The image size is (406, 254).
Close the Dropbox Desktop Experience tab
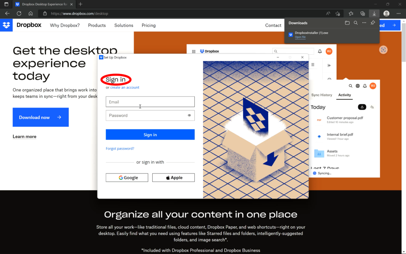[x=71, y=4]
